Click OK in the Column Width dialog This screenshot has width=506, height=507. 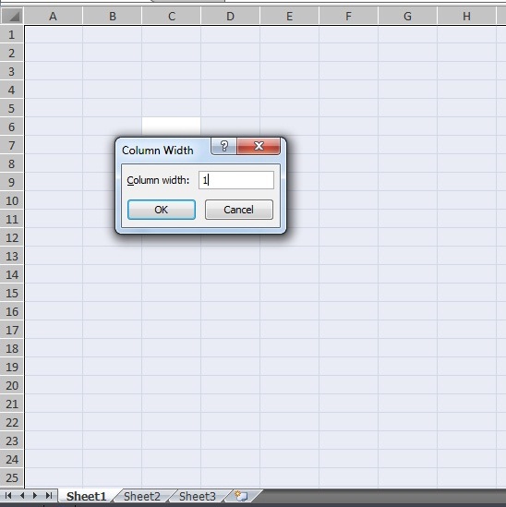162,210
